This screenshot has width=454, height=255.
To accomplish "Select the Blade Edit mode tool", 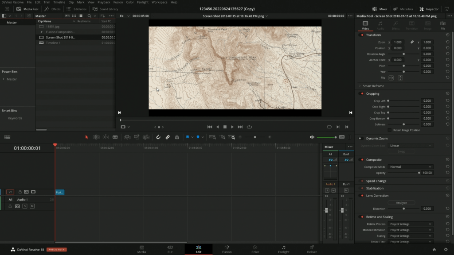I will pos(116,137).
